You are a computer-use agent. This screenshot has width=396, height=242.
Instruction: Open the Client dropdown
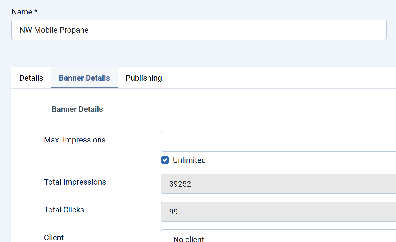279,236
